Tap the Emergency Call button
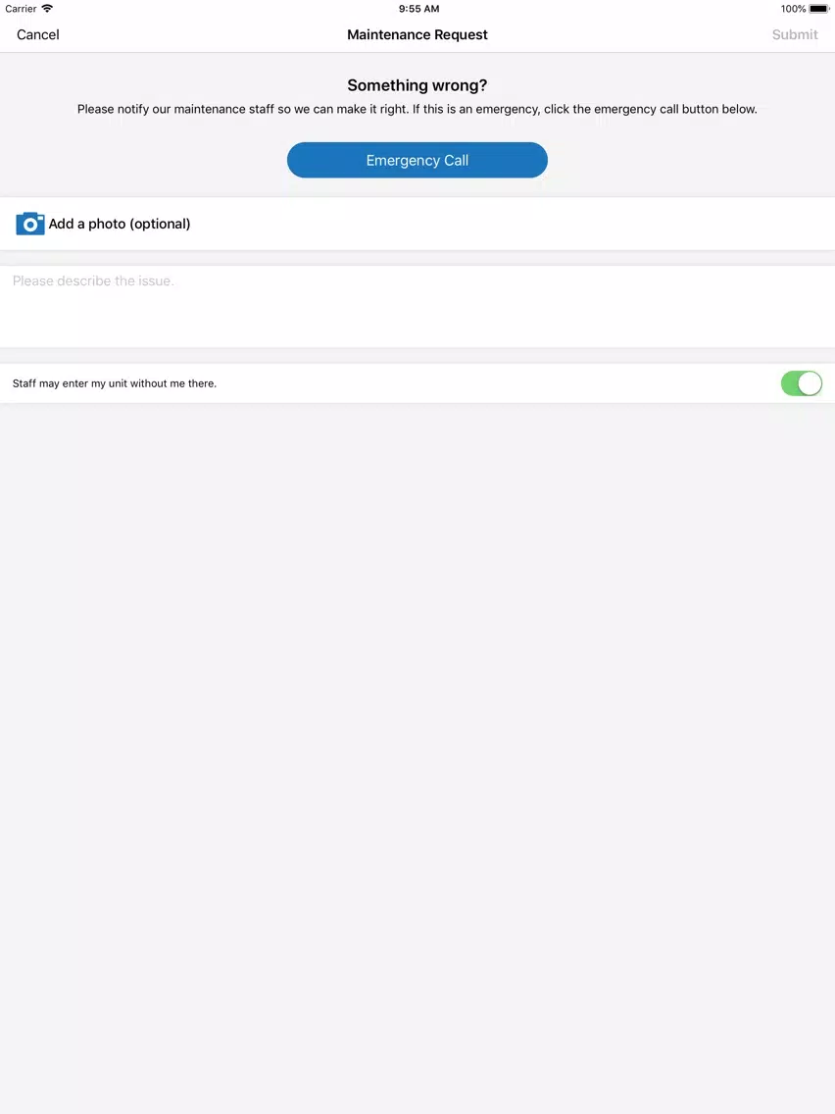The image size is (835, 1114). 417,160
